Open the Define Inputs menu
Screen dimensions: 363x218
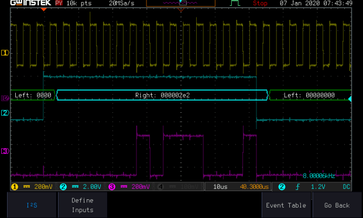click(x=83, y=205)
